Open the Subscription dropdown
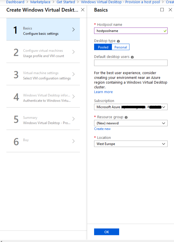The image size is (174, 242). pos(131,107)
